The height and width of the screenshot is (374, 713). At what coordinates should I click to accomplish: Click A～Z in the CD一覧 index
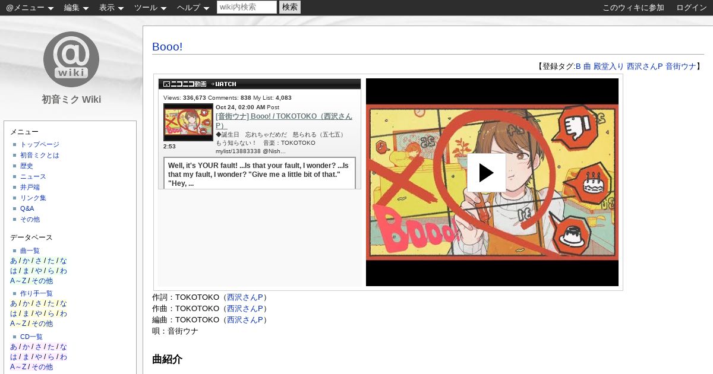click(x=18, y=367)
